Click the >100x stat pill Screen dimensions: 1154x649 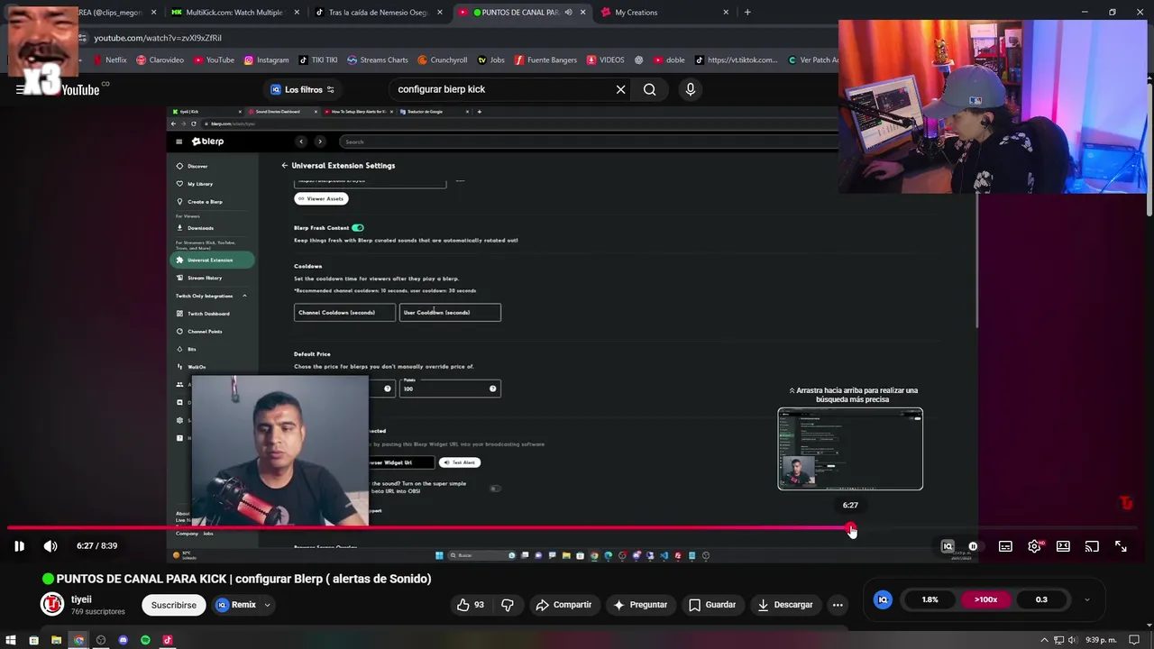(x=985, y=599)
